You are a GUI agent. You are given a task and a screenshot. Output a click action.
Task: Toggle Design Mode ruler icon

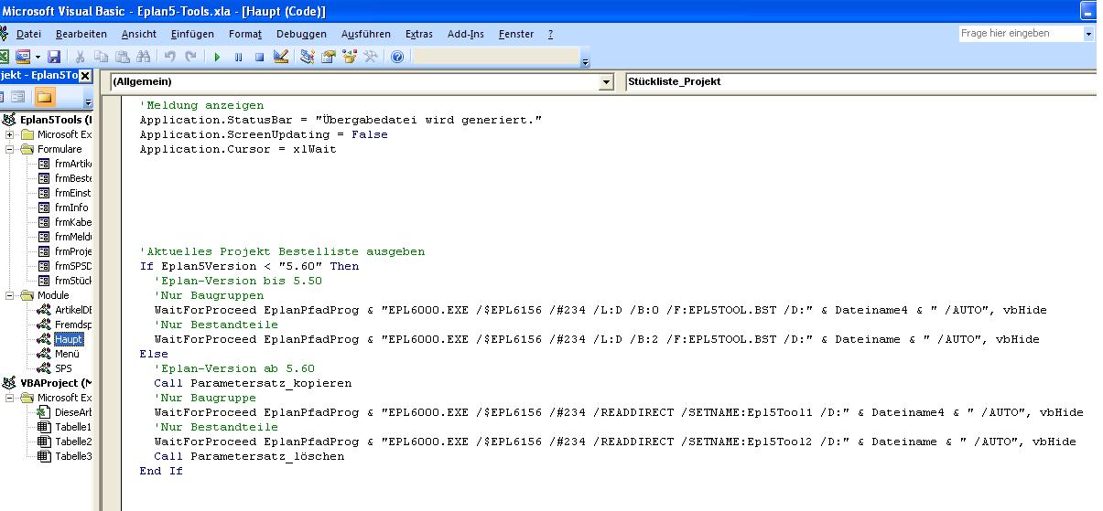[281, 57]
